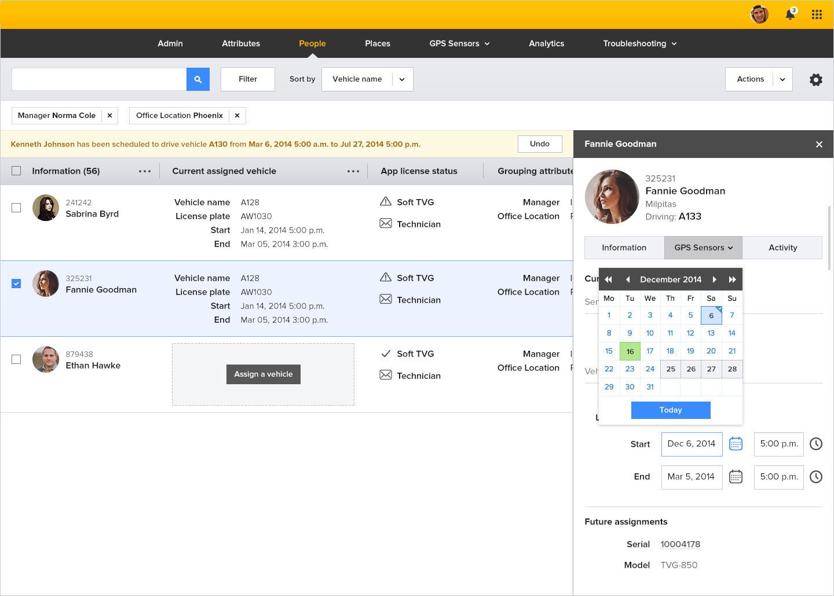Open Current assigned vehicle column options dots
The height and width of the screenshot is (596, 834).
[353, 171]
